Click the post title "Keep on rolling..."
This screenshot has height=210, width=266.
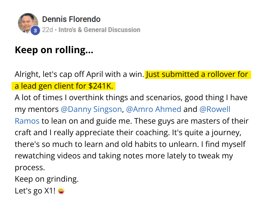pyautogui.click(x=54, y=50)
